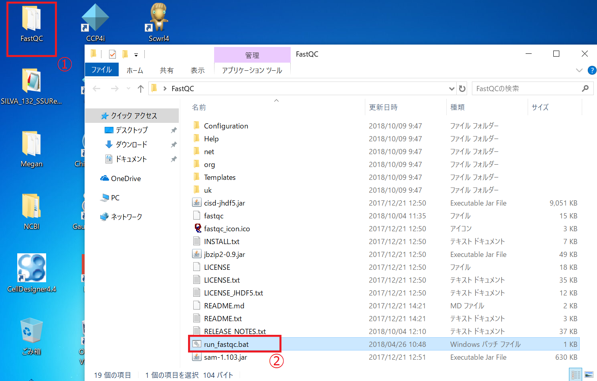Go forward with the right arrow button

[x=115, y=89]
